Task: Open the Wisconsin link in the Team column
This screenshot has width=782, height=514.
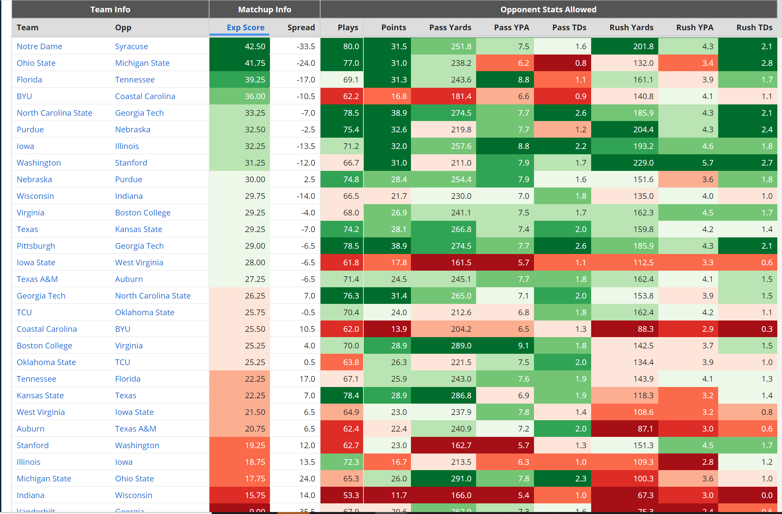Action: tap(35, 196)
